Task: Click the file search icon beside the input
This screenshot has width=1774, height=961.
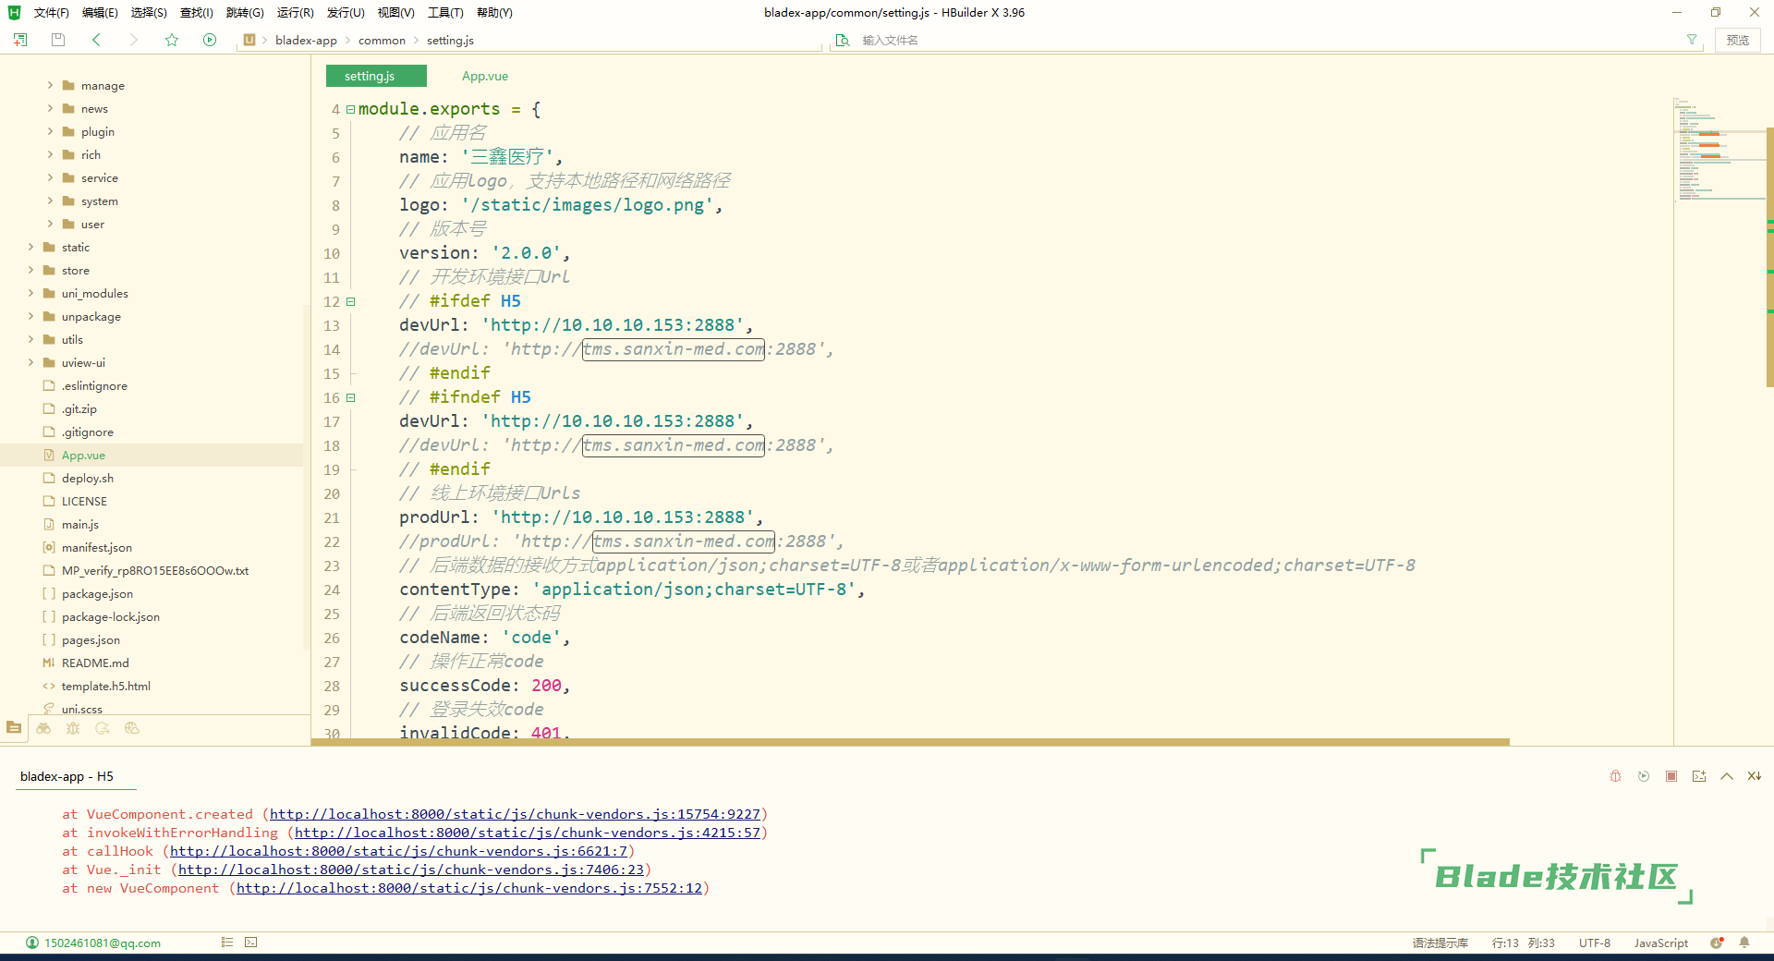Action: tap(843, 40)
